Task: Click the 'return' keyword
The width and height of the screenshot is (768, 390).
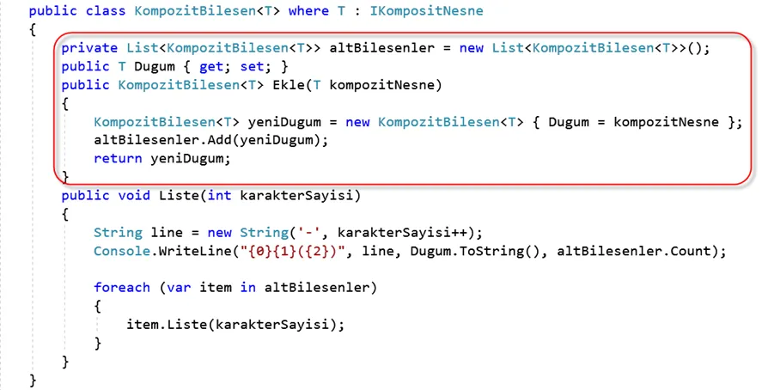Action: tap(118, 159)
